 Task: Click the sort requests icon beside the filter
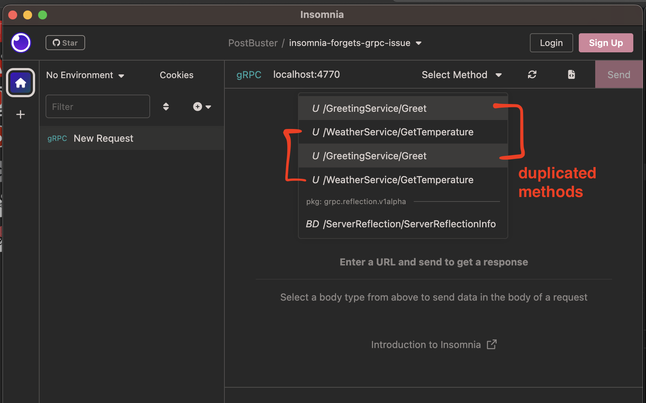pos(166,107)
